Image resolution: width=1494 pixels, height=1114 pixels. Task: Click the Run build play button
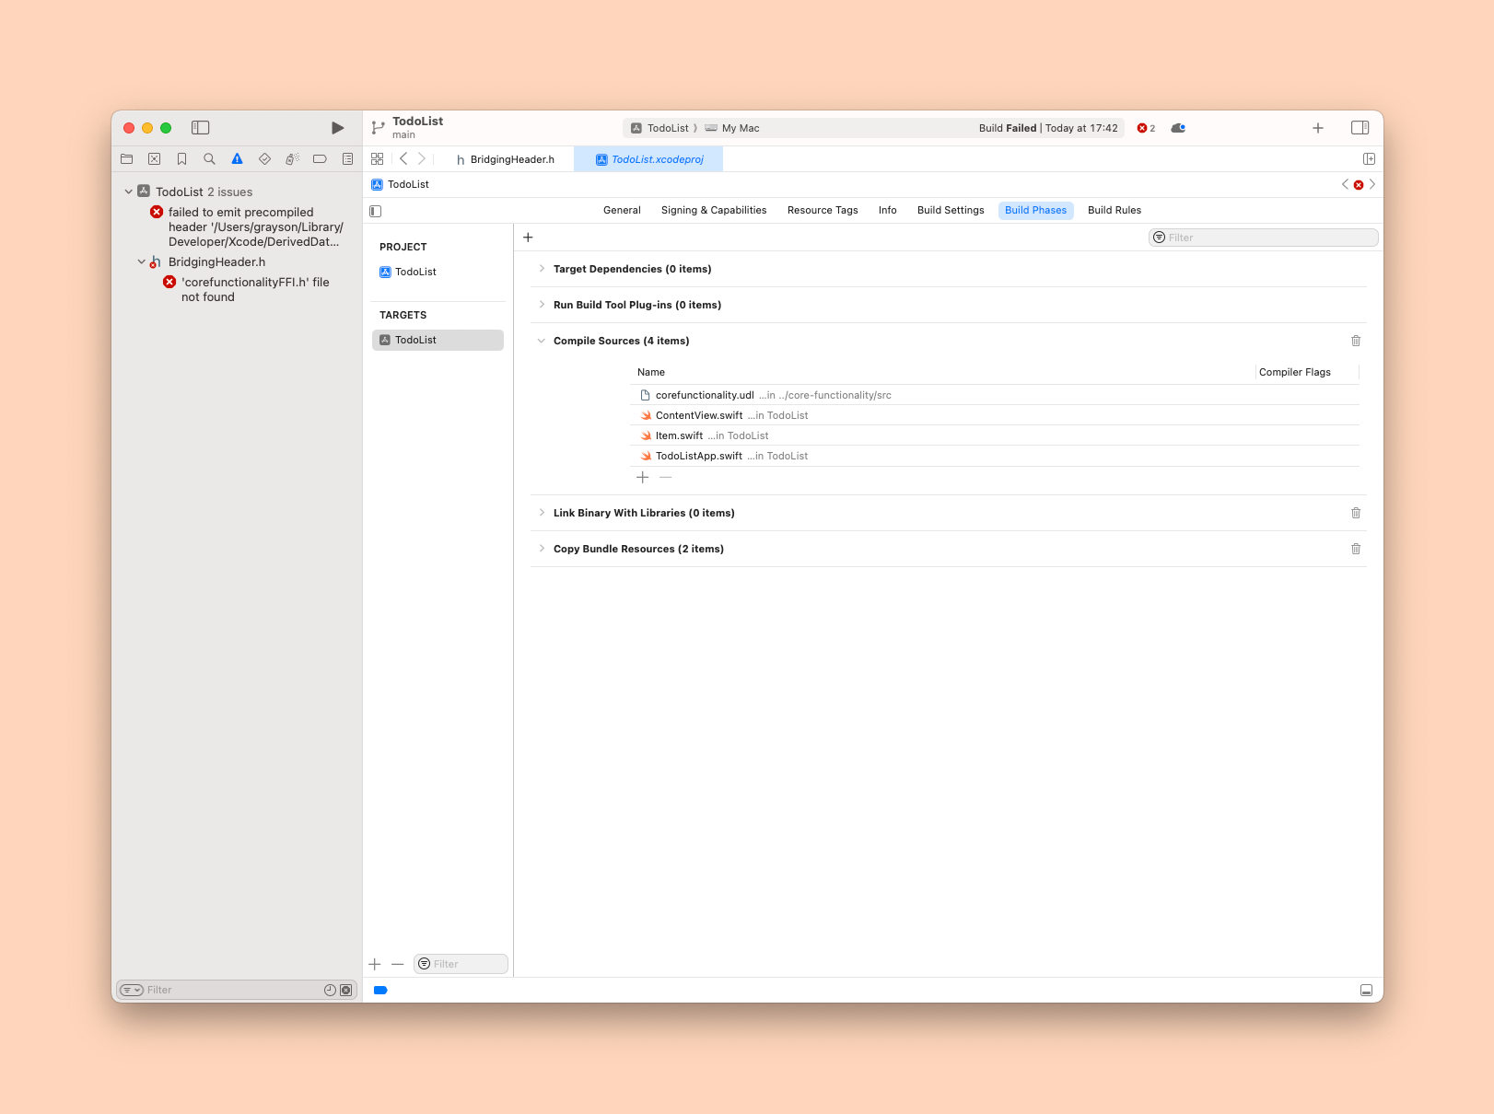(337, 128)
